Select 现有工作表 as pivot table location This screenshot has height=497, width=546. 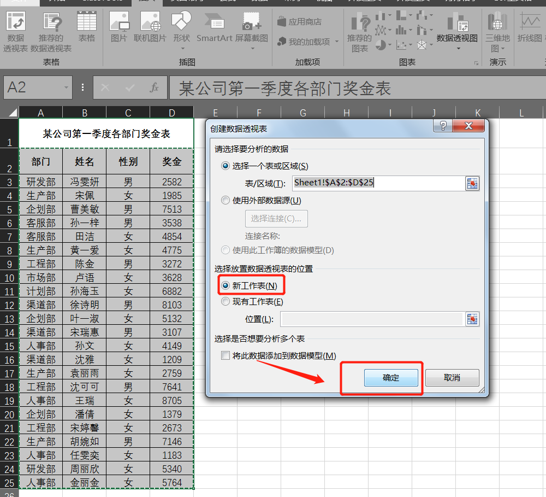[x=225, y=301]
